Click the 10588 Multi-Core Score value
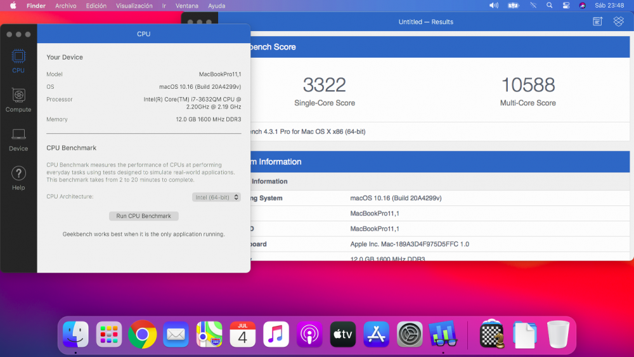Screen dimensions: 634x357 [x=527, y=85]
